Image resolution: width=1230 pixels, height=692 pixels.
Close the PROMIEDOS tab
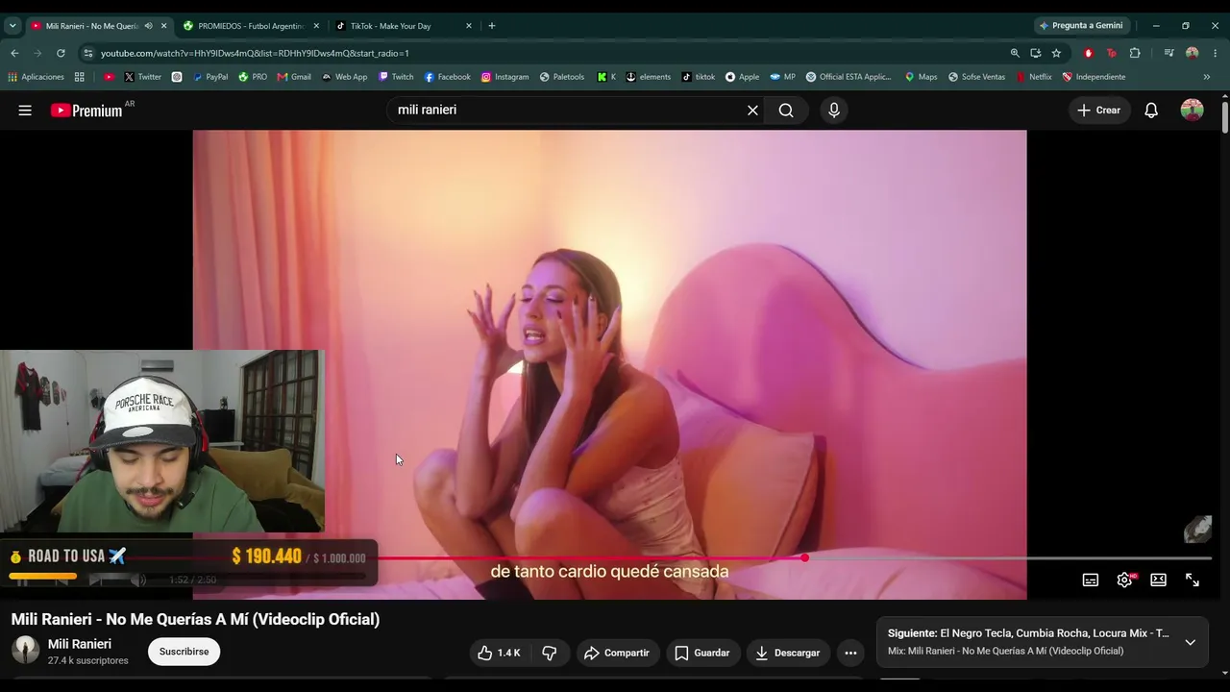[x=316, y=26]
